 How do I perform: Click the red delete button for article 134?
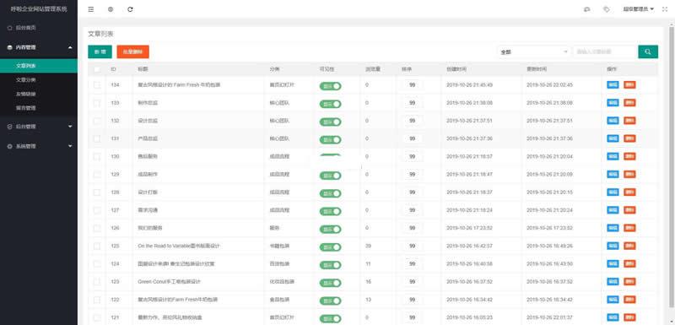click(x=629, y=84)
